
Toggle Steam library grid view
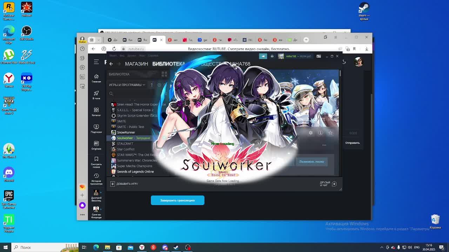point(164,74)
